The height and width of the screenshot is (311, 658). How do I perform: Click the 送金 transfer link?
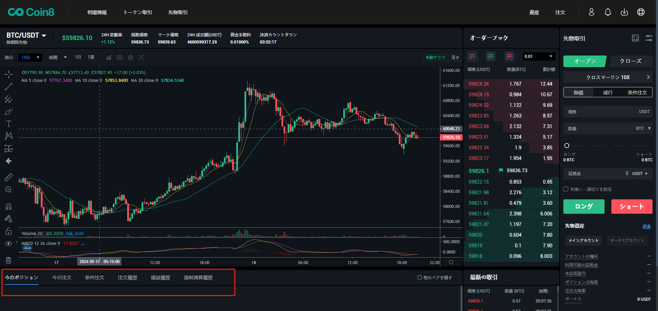click(x=646, y=226)
